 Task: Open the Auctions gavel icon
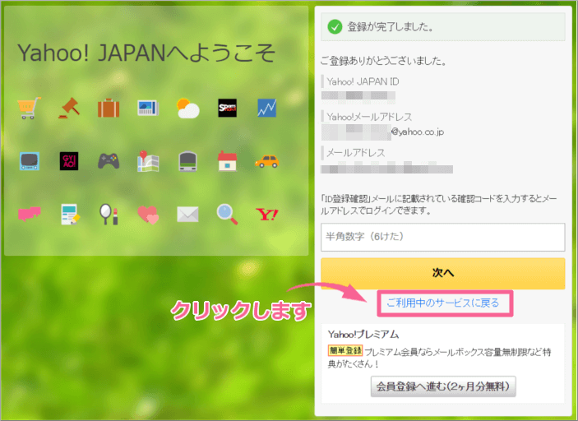69,108
